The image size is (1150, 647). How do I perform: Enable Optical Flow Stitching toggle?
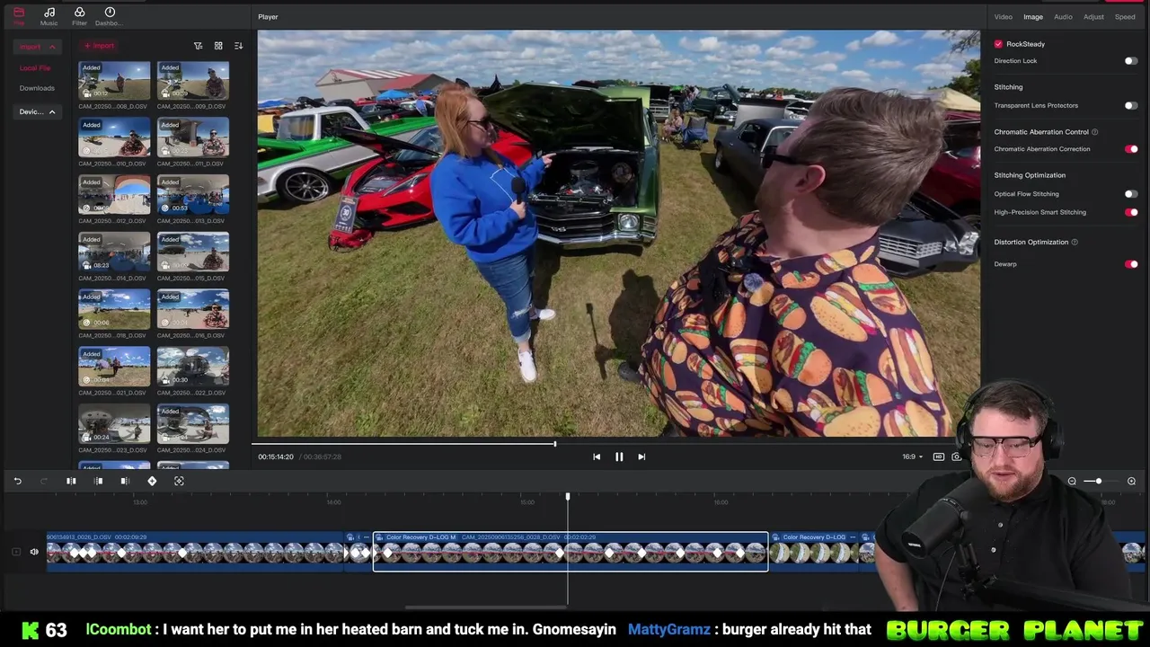(1131, 194)
